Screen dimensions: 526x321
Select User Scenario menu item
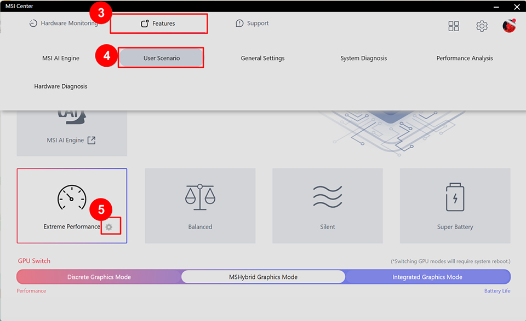point(161,58)
